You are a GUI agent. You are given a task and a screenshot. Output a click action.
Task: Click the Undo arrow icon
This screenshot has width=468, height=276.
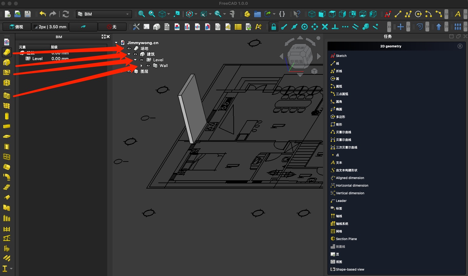43,14
